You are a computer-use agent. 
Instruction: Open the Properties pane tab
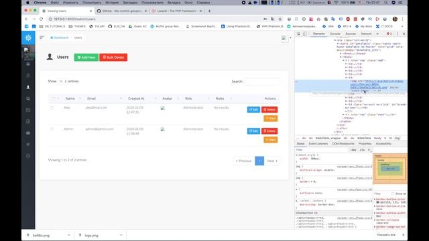[x=365, y=144]
